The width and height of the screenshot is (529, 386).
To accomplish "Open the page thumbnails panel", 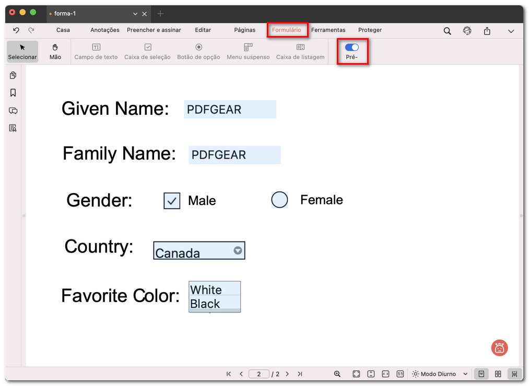I will 13,75.
